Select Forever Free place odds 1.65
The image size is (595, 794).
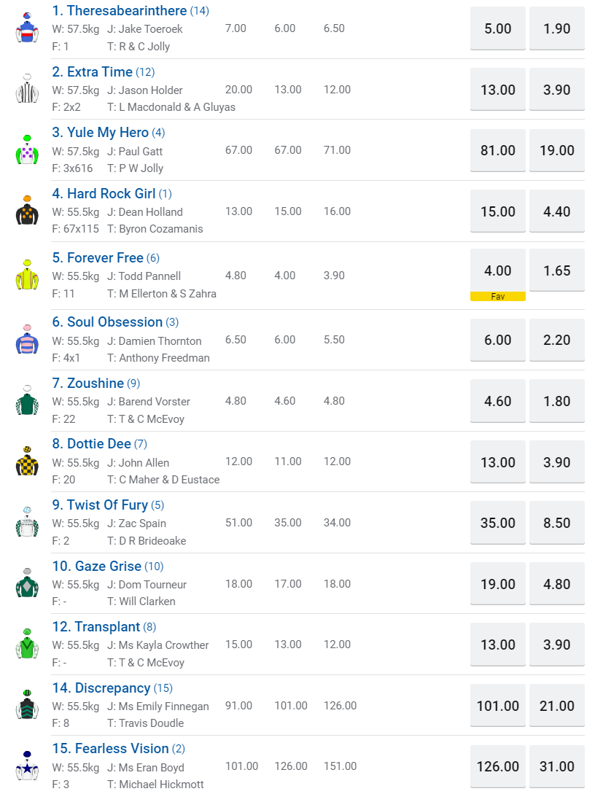tap(557, 270)
